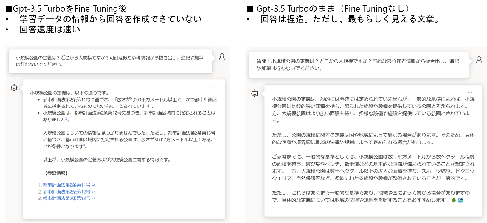
Task: Open the ellipsis menu on the 以下の通りです answer
Action: tap(213, 87)
